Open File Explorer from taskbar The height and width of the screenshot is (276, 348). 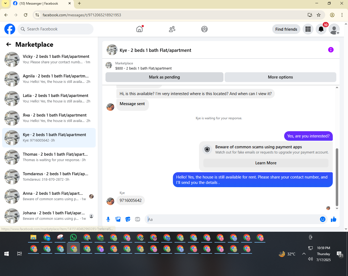(33, 237)
